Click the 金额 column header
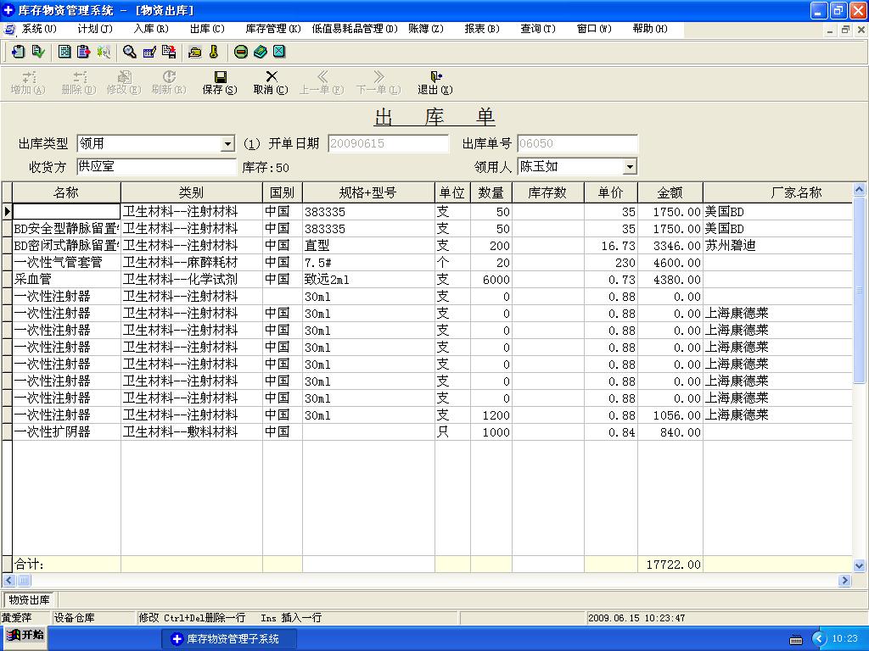This screenshot has height=651, width=869. click(670, 192)
